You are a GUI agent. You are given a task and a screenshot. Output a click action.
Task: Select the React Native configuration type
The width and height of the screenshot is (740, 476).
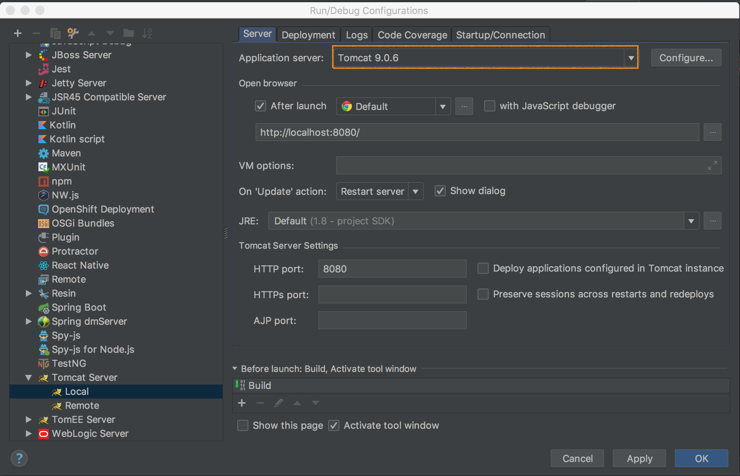point(80,265)
